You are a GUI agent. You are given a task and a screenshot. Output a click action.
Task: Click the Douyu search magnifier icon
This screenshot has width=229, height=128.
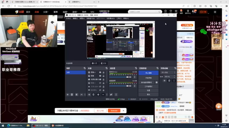[159, 12]
